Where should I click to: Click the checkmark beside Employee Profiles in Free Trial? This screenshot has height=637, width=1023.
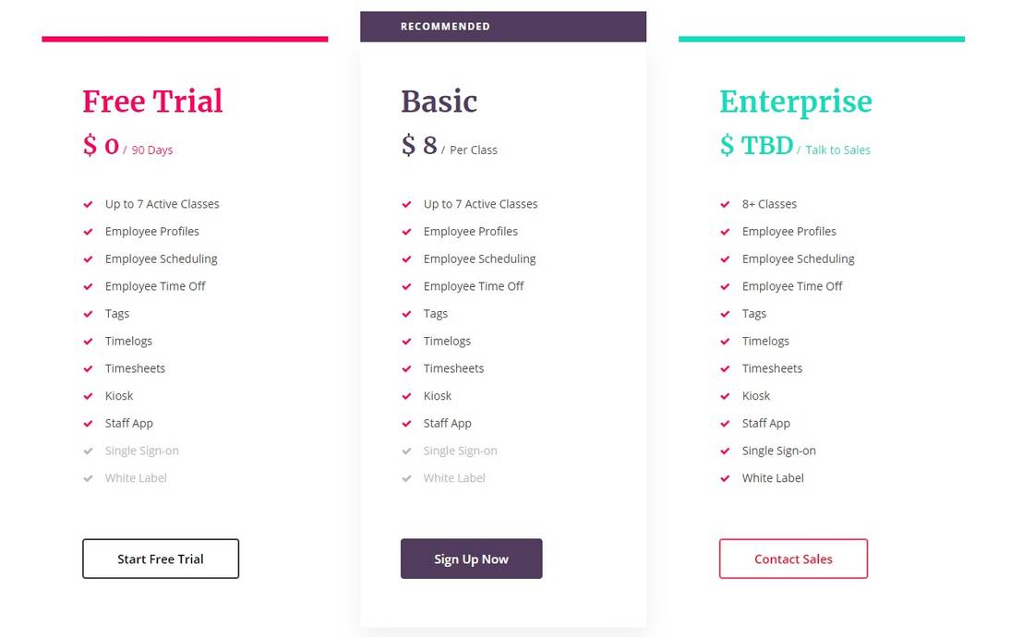click(x=88, y=232)
